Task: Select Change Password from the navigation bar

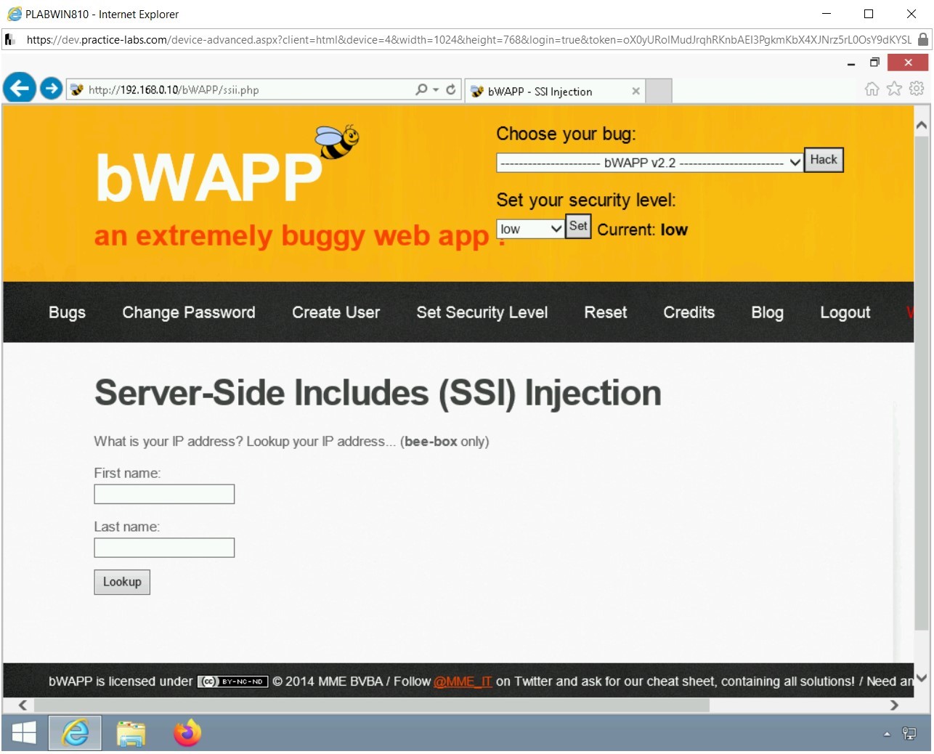Action: coord(189,312)
